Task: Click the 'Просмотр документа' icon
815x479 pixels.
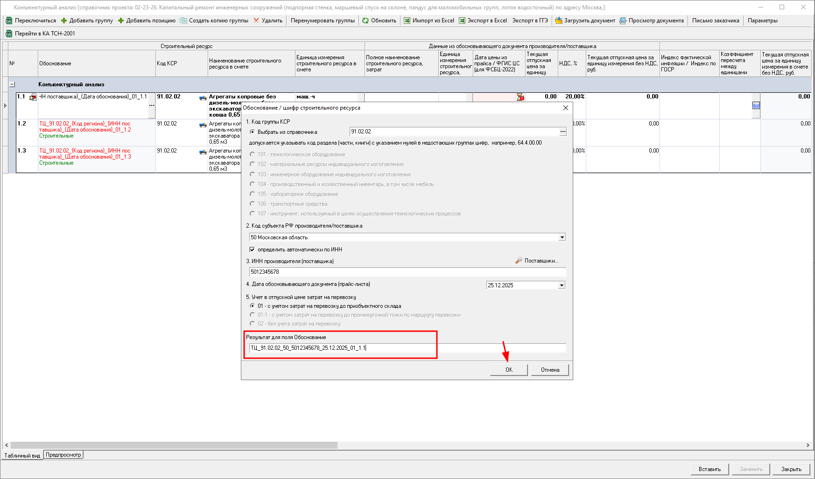Action: pos(623,21)
